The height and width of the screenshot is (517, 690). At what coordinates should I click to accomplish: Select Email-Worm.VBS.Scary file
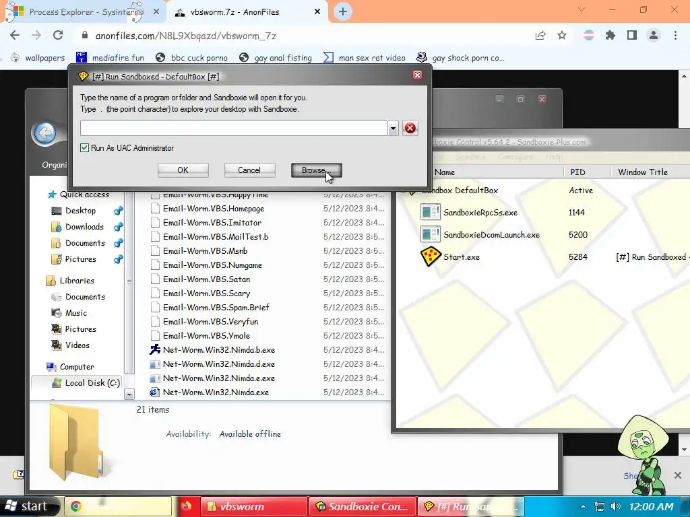(x=206, y=294)
